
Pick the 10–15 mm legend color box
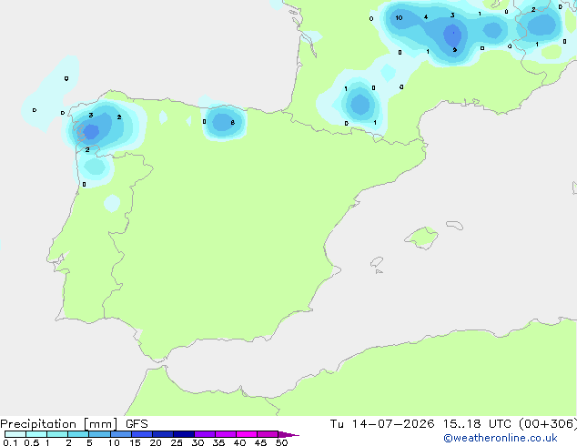point(120,434)
